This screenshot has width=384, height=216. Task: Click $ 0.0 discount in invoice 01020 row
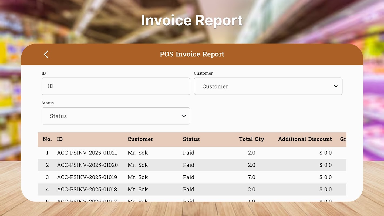325,165
